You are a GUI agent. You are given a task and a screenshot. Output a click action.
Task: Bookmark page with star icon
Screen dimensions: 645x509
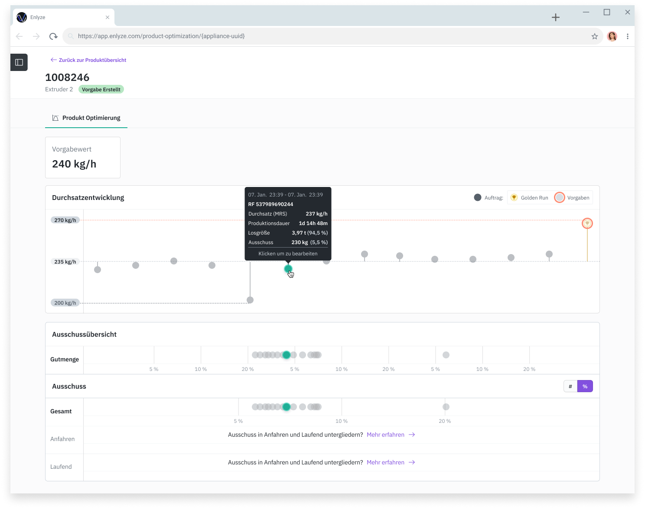594,36
